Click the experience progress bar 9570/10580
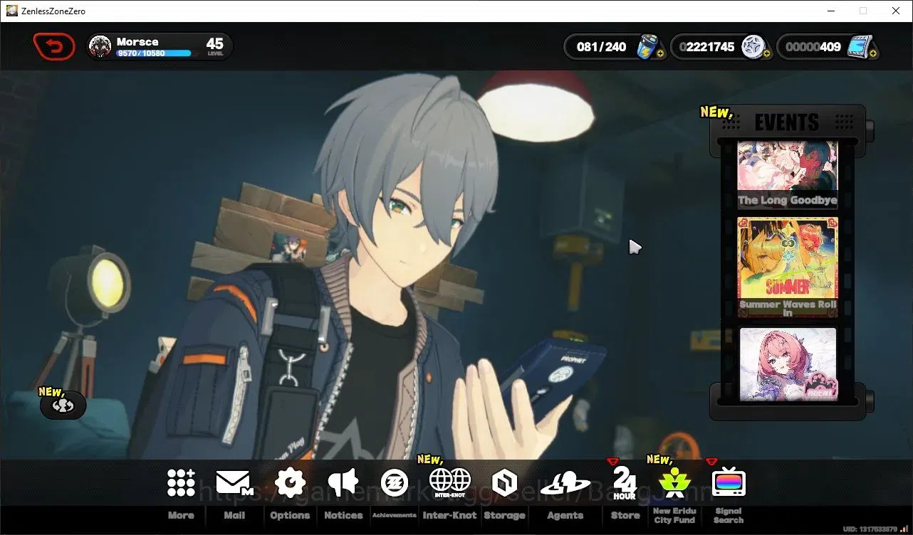Image resolution: width=913 pixels, height=535 pixels. (153, 53)
